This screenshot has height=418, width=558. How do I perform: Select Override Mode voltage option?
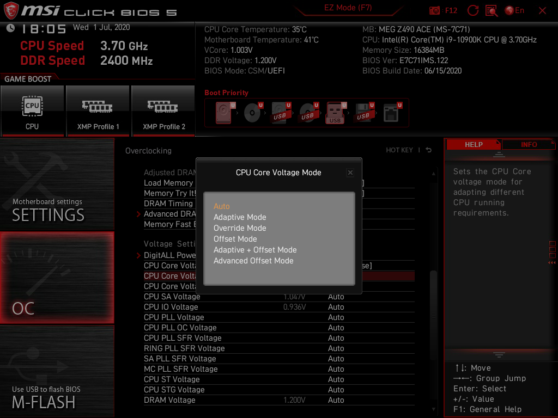[x=240, y=228]
